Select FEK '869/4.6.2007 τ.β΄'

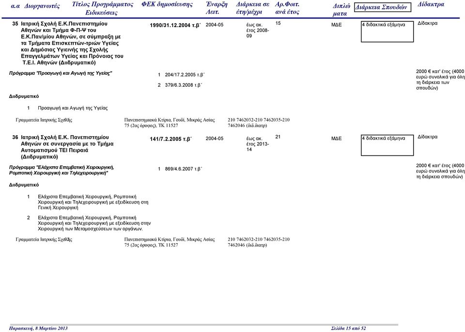184,169
